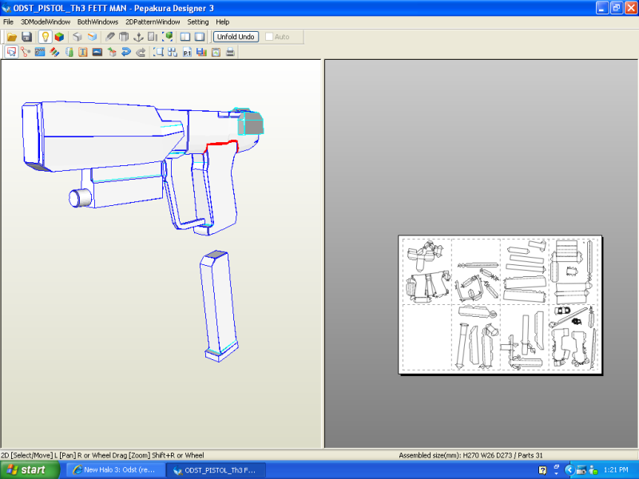
Task: Click the unfolded pattern sheet in 2D window
Action: click(500, 304)
